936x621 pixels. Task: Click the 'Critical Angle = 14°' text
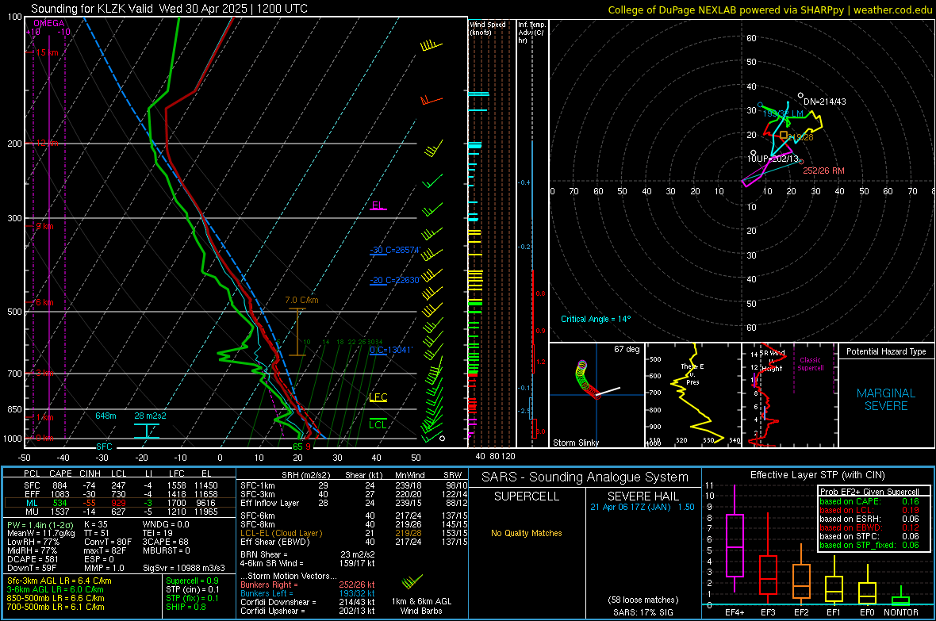pos(596,319)
